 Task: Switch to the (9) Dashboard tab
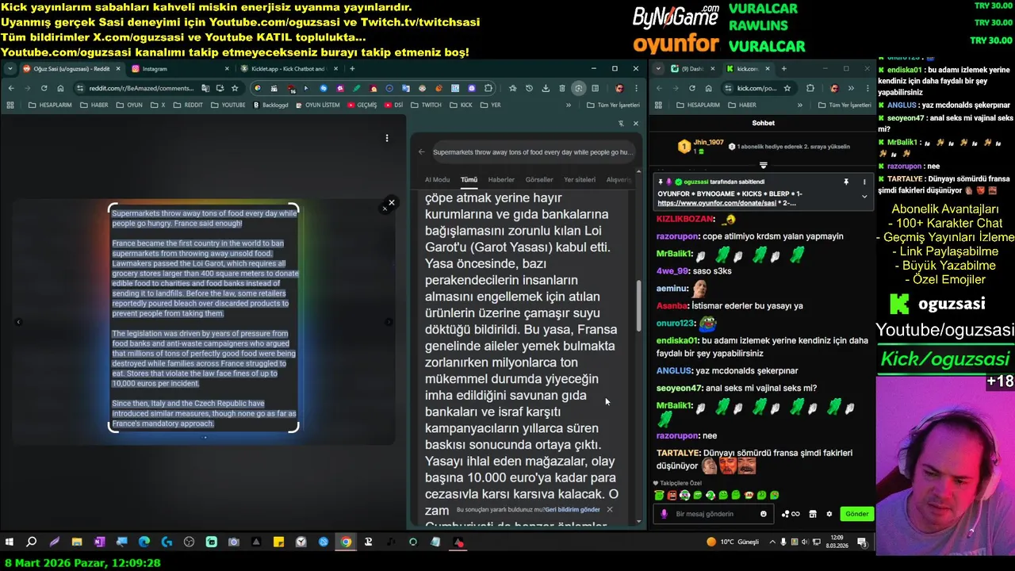(691, 69)
